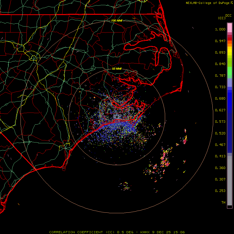This screenshot has height=234, width=234.
Task: Click the 100 NMI range ring label
Action: point(117,21)
